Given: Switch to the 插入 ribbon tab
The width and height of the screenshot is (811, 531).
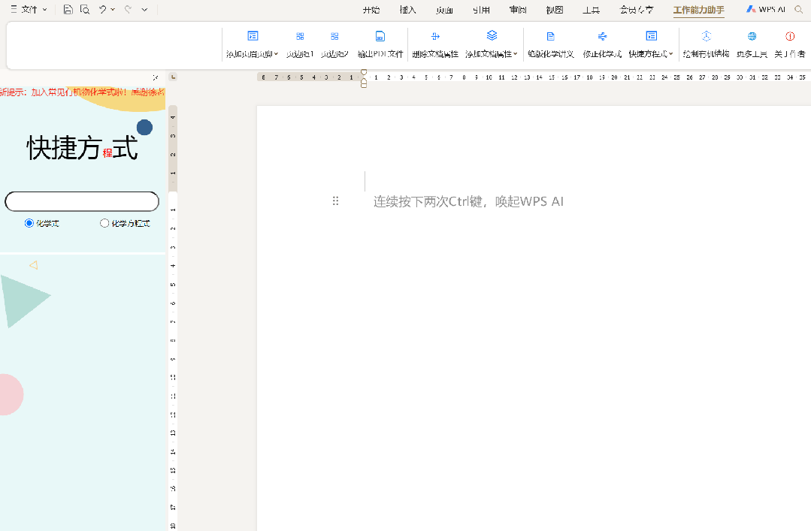Looking at the screenshot, I should [408, 10].
